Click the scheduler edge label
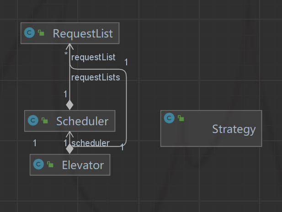 tap(90, 143)
